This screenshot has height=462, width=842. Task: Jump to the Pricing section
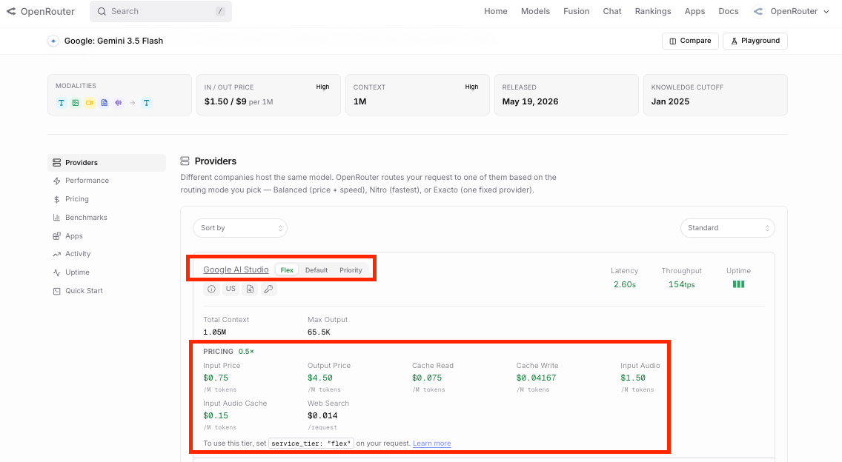[77, 199]
